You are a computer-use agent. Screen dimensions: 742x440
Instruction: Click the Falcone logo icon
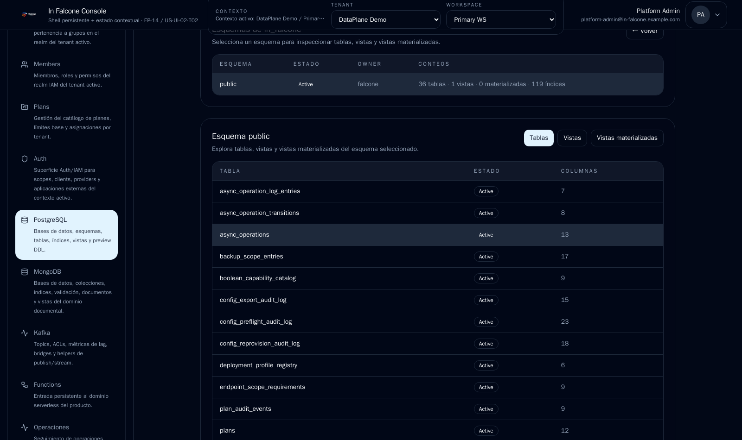click(x=29, y=15)
